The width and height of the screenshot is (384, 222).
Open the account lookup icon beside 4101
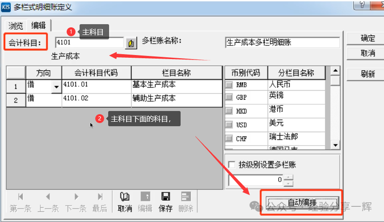(131, 43)
